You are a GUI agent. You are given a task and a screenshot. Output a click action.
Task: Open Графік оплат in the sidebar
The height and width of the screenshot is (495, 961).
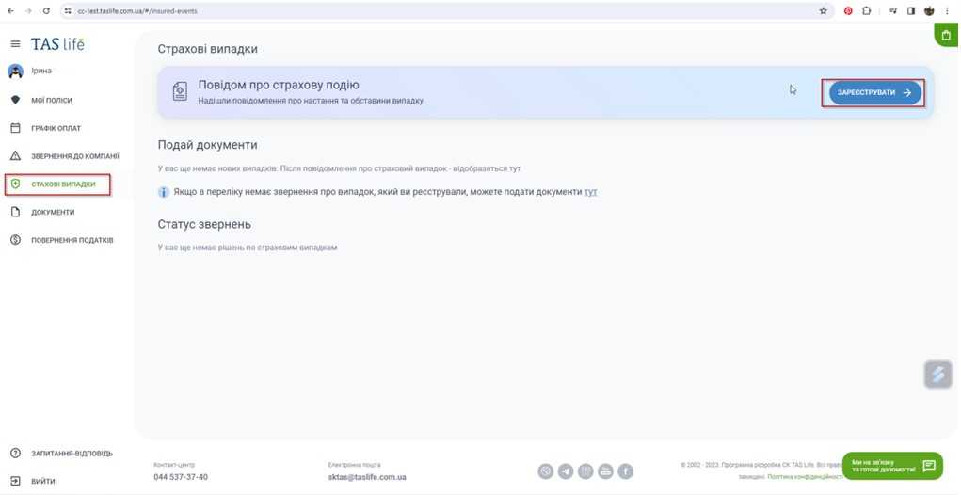(x=56, y=128)
